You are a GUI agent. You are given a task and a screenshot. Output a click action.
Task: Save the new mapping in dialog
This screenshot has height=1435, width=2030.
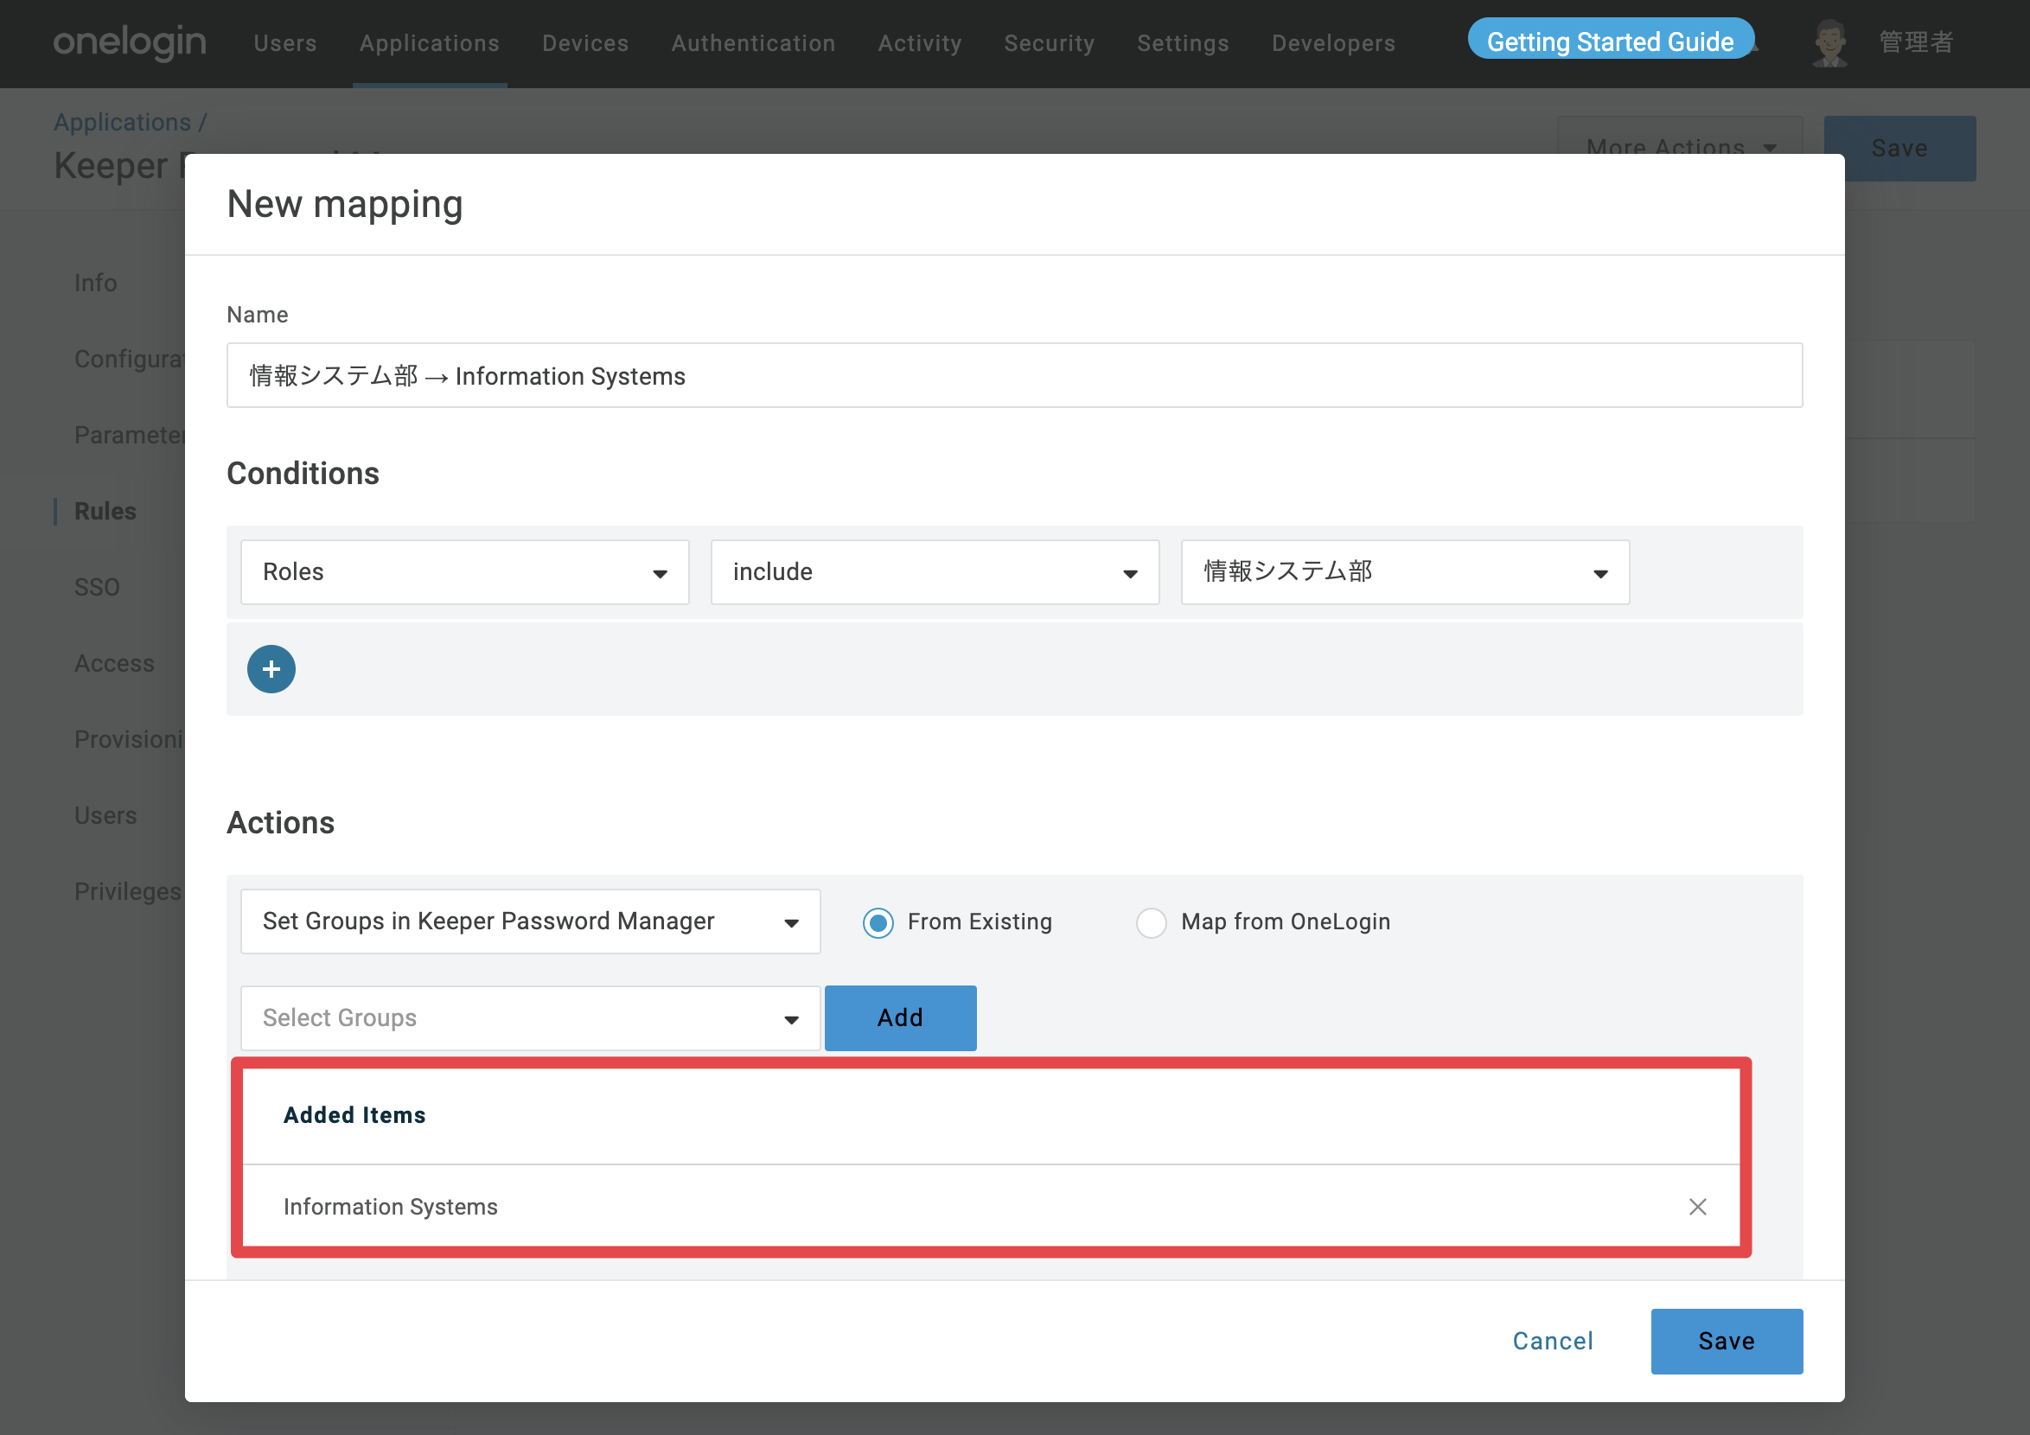point(1727,1342)
